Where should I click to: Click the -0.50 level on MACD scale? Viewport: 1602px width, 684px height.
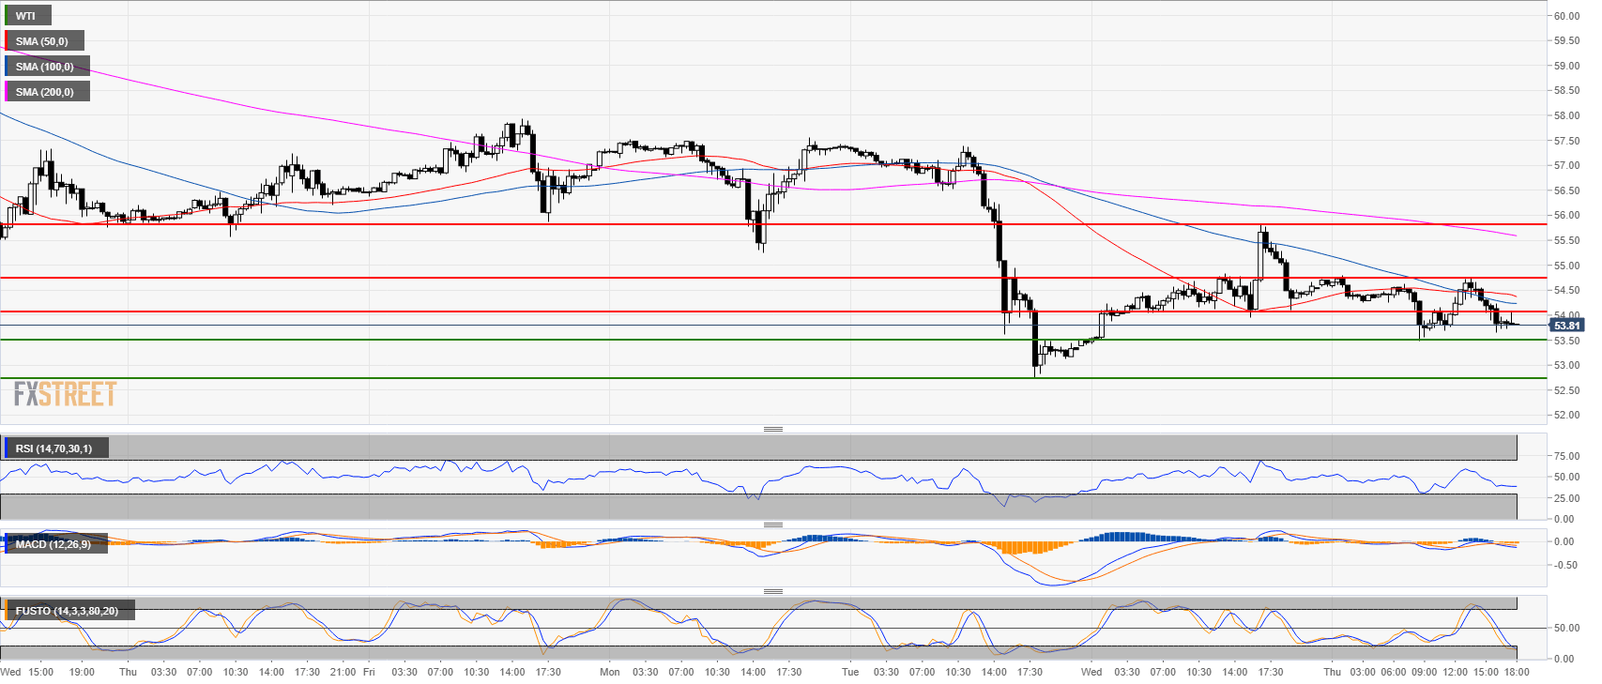pos(1564,565)
